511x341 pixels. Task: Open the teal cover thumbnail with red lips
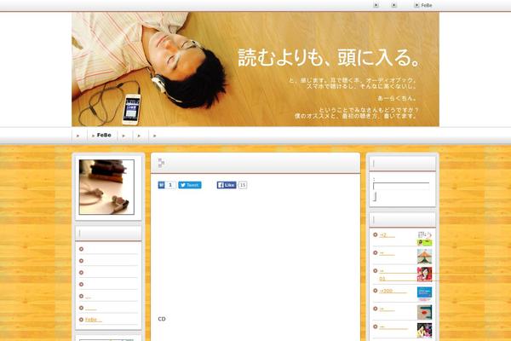coord(424,312)
